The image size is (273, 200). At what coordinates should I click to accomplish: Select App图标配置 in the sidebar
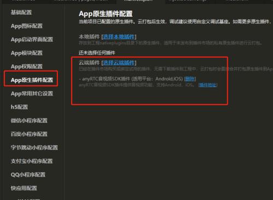pos(27,26)
